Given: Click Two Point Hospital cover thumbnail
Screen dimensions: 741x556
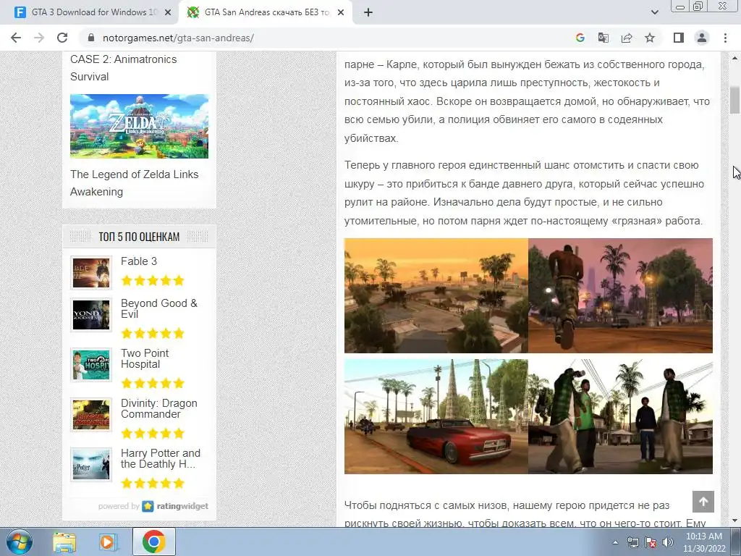Looking at the screenshot, I should point(90,365).
